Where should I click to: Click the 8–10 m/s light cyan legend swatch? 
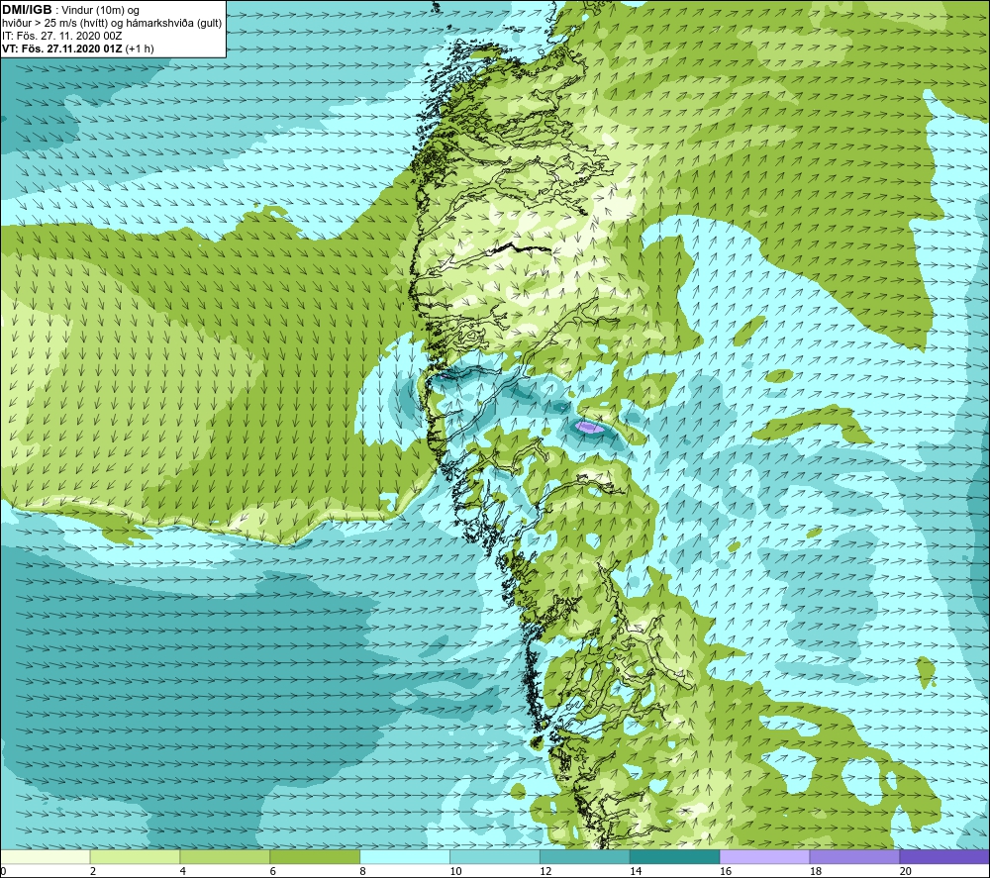[x=405, y=856]
